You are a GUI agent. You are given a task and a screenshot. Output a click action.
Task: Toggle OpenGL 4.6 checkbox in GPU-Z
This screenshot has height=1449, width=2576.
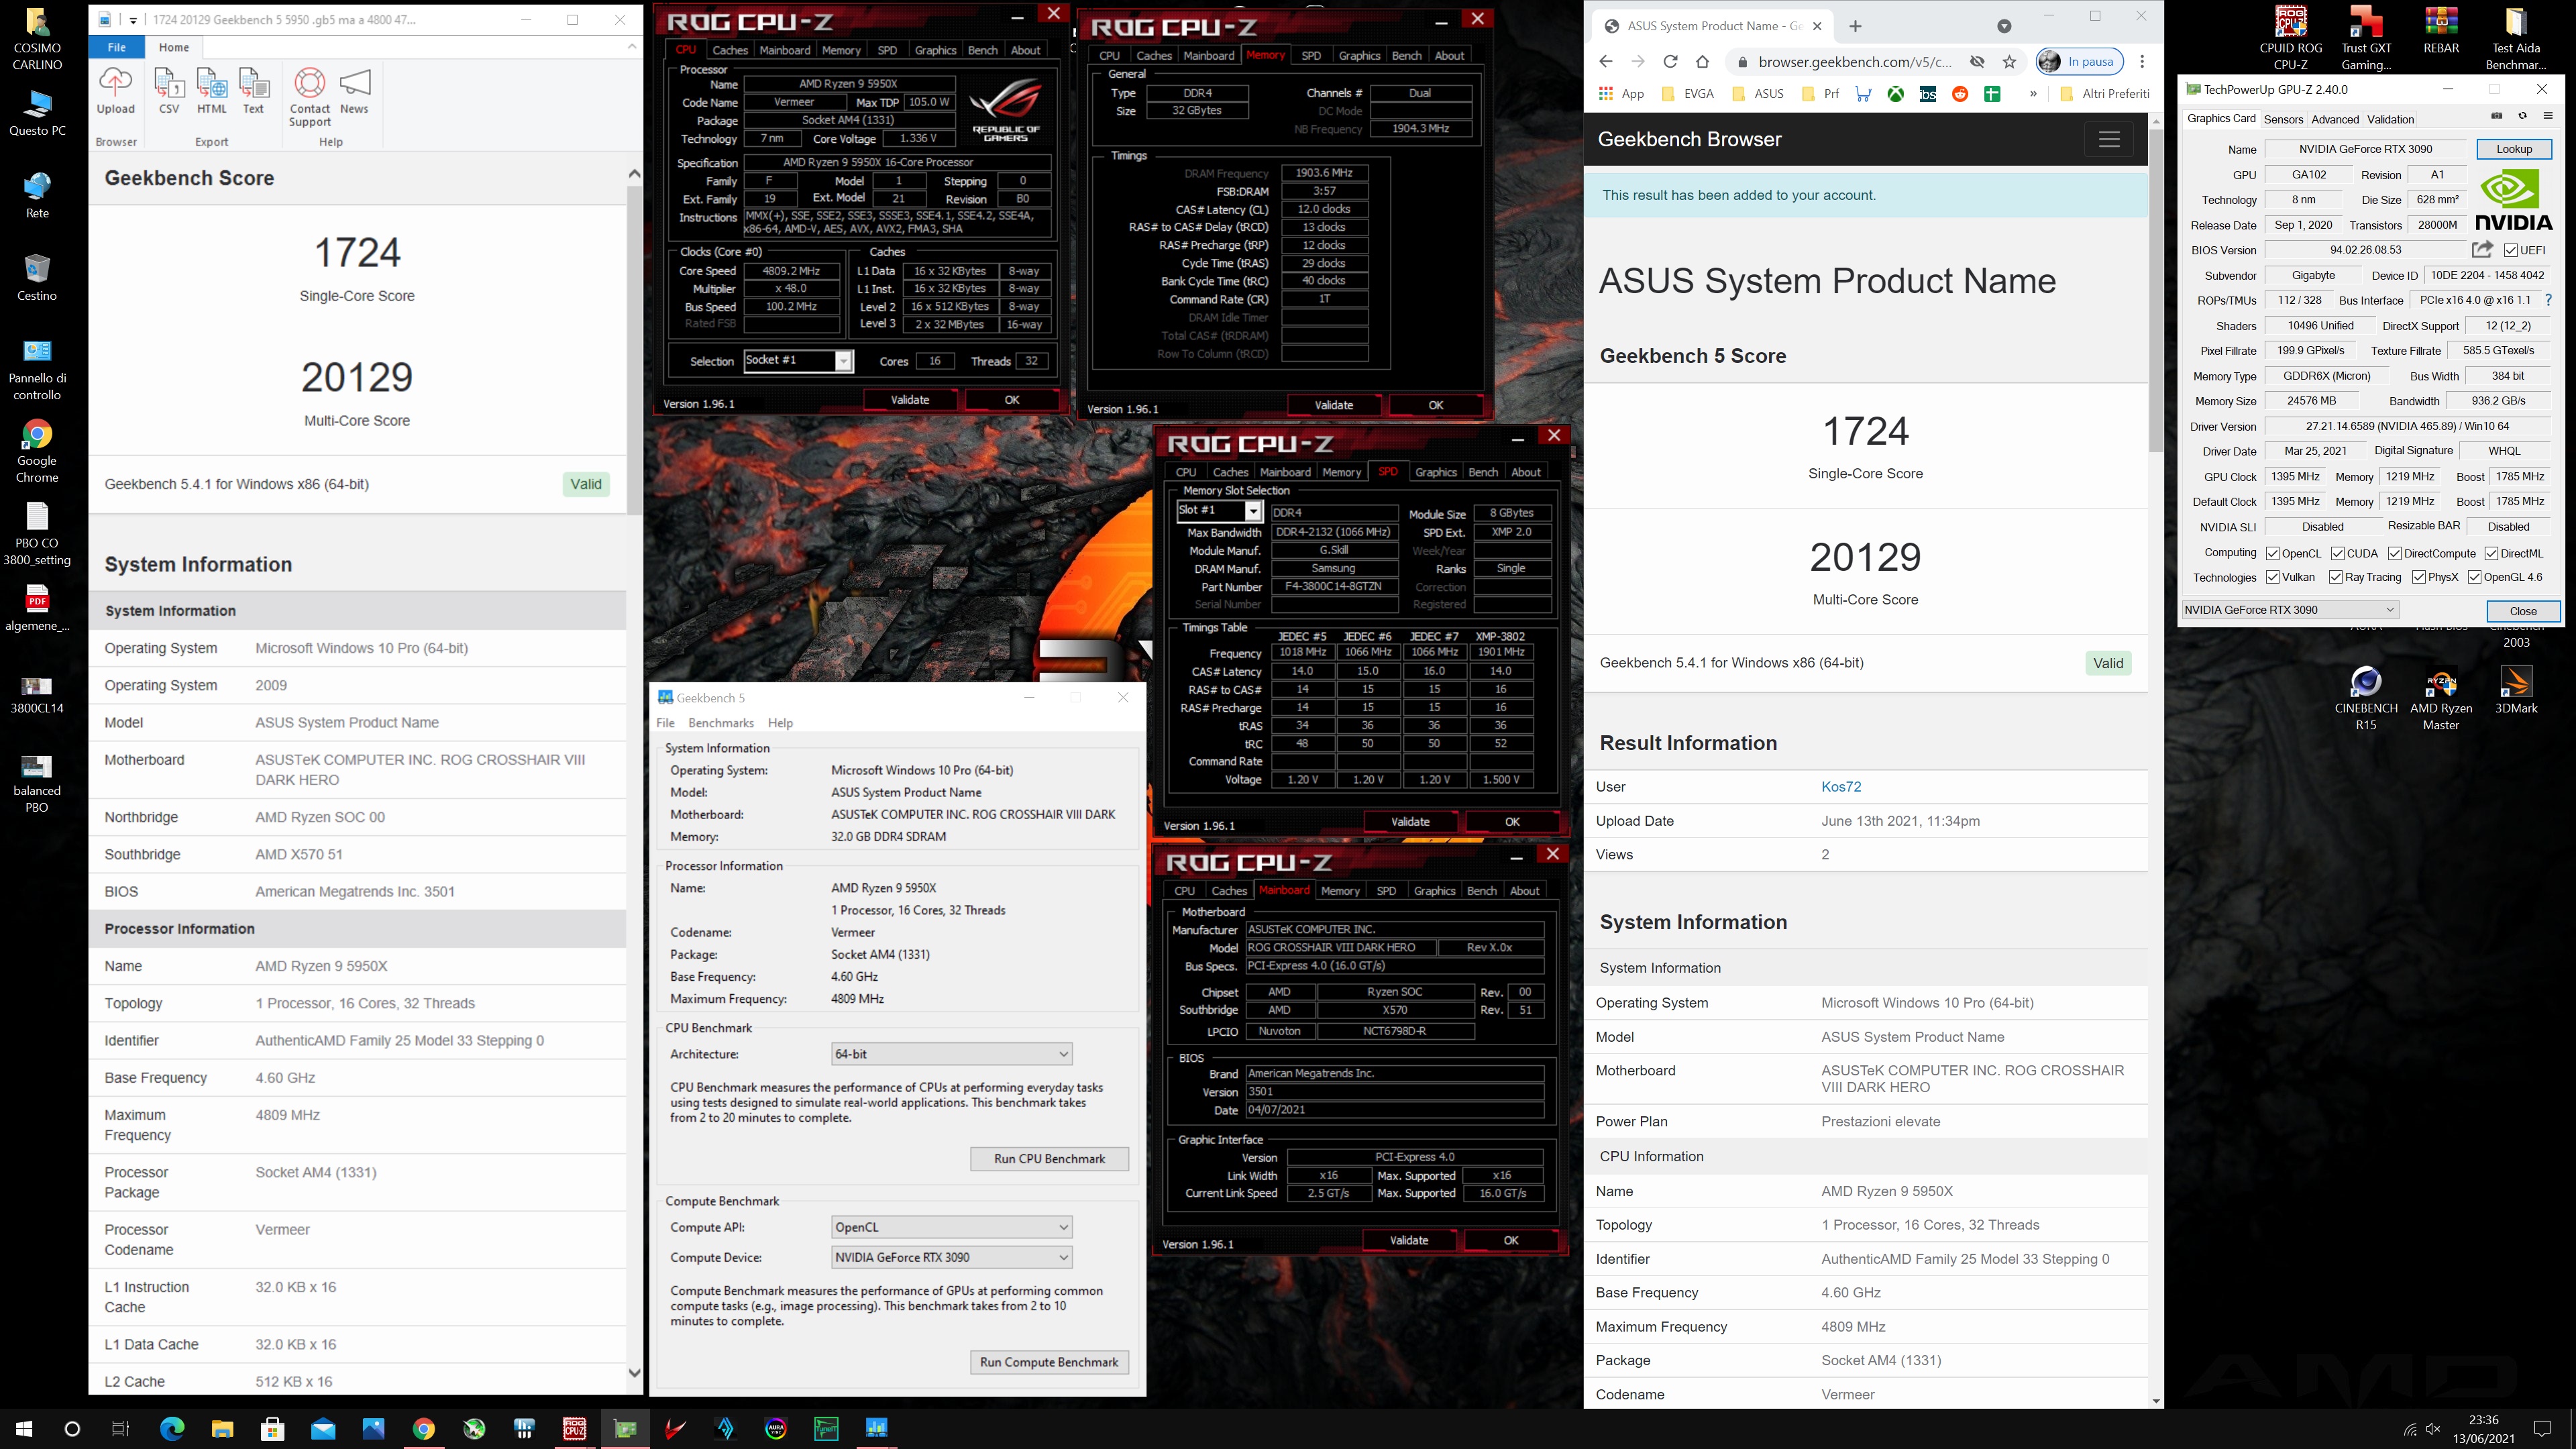tap(2475, 577)
